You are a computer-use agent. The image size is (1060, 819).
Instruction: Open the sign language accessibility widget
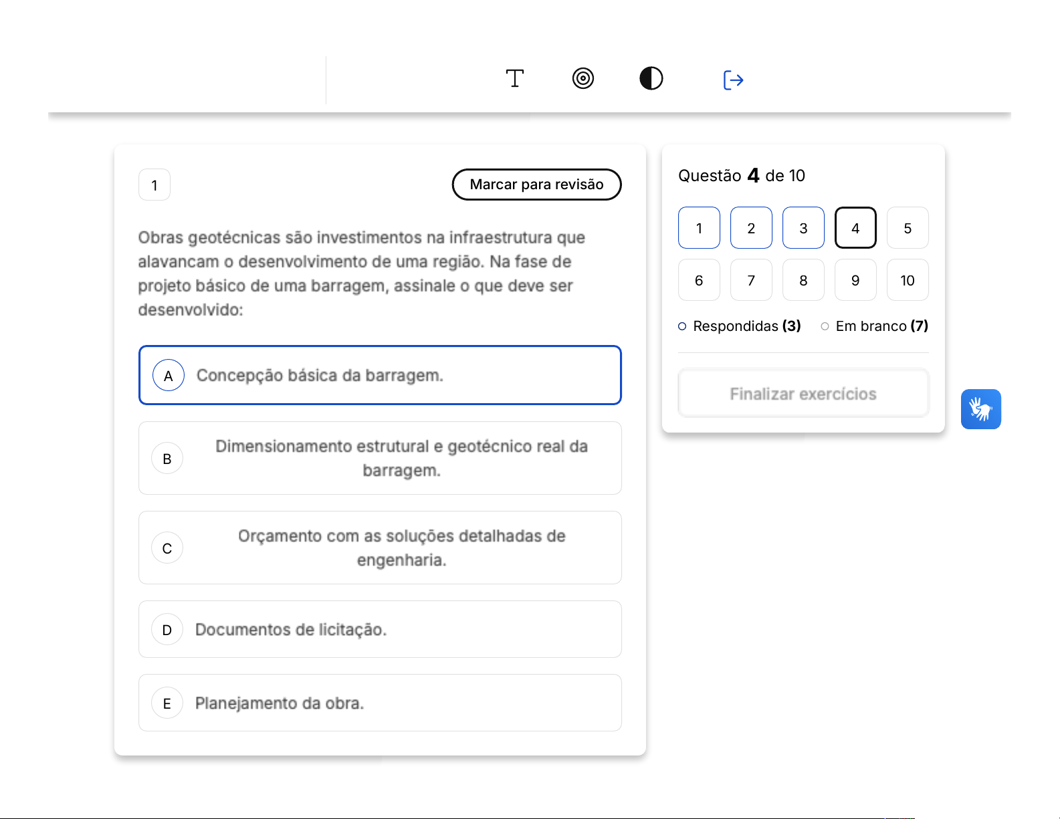[980, 409]
